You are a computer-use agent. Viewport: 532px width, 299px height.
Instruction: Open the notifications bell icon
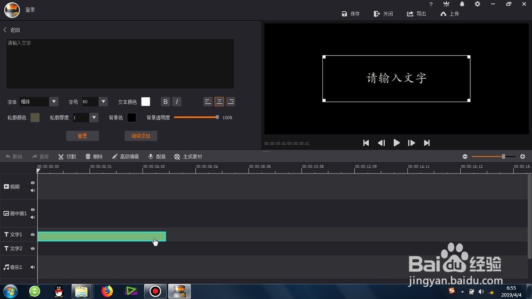(x=462, y=4)
